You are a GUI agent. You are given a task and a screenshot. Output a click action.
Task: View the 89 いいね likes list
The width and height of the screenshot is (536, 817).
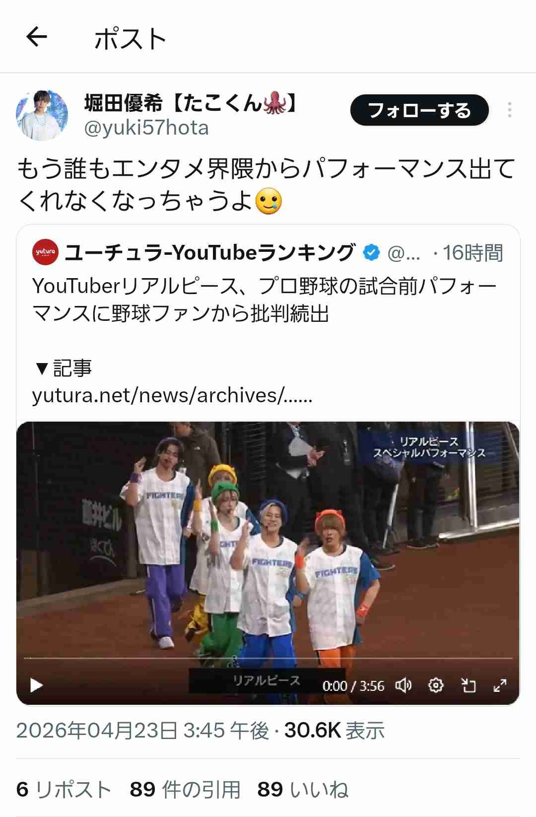coord(303,789)
